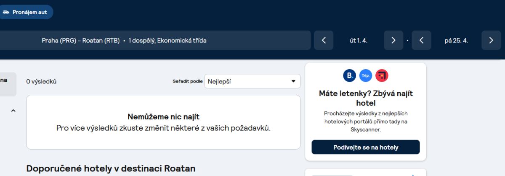Select the return date pá 25. 4.

(x=456, y=41)
